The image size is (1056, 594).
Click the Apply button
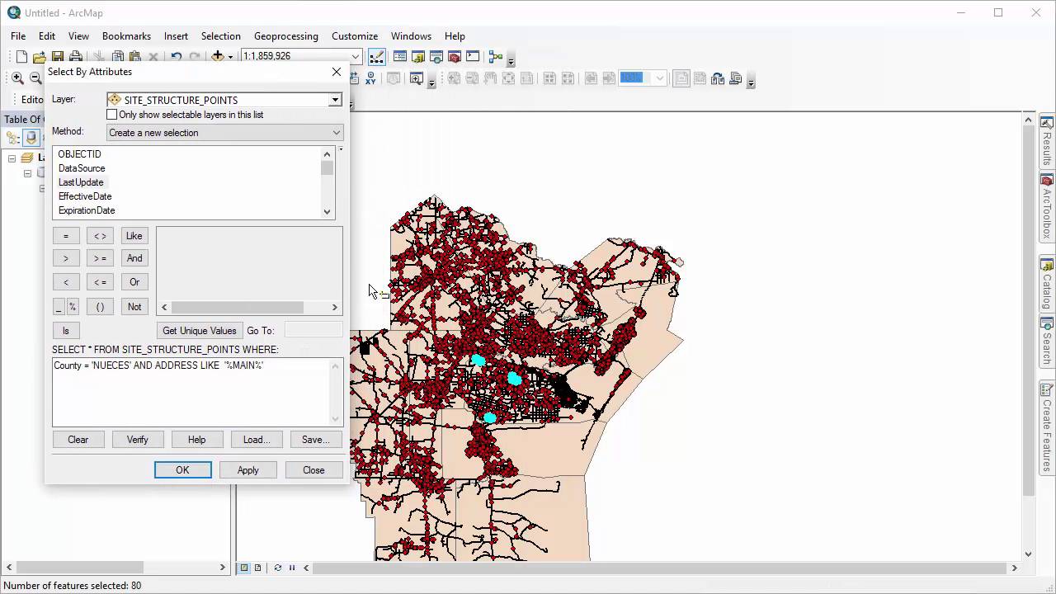point(248,470)
